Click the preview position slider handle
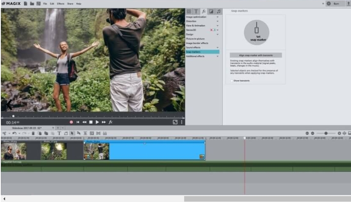This screenshot has width=351, height=202. coord(14,116)
